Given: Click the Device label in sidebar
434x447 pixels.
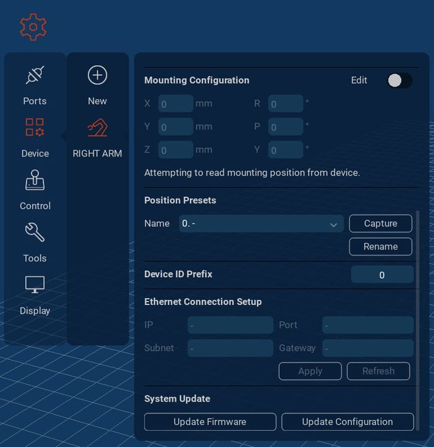Looking at the screenshot, I should tap(35, 153).
